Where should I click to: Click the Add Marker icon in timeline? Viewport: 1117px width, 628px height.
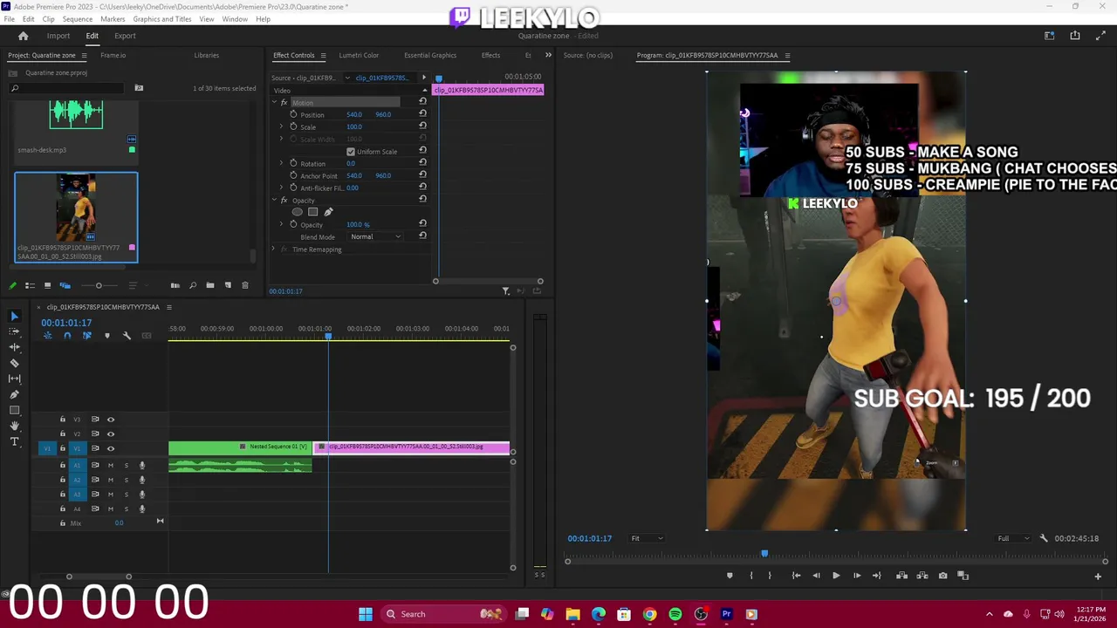pos(107,336)
